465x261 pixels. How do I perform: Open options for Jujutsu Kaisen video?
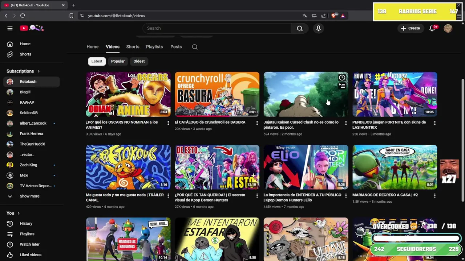[345, 123]
